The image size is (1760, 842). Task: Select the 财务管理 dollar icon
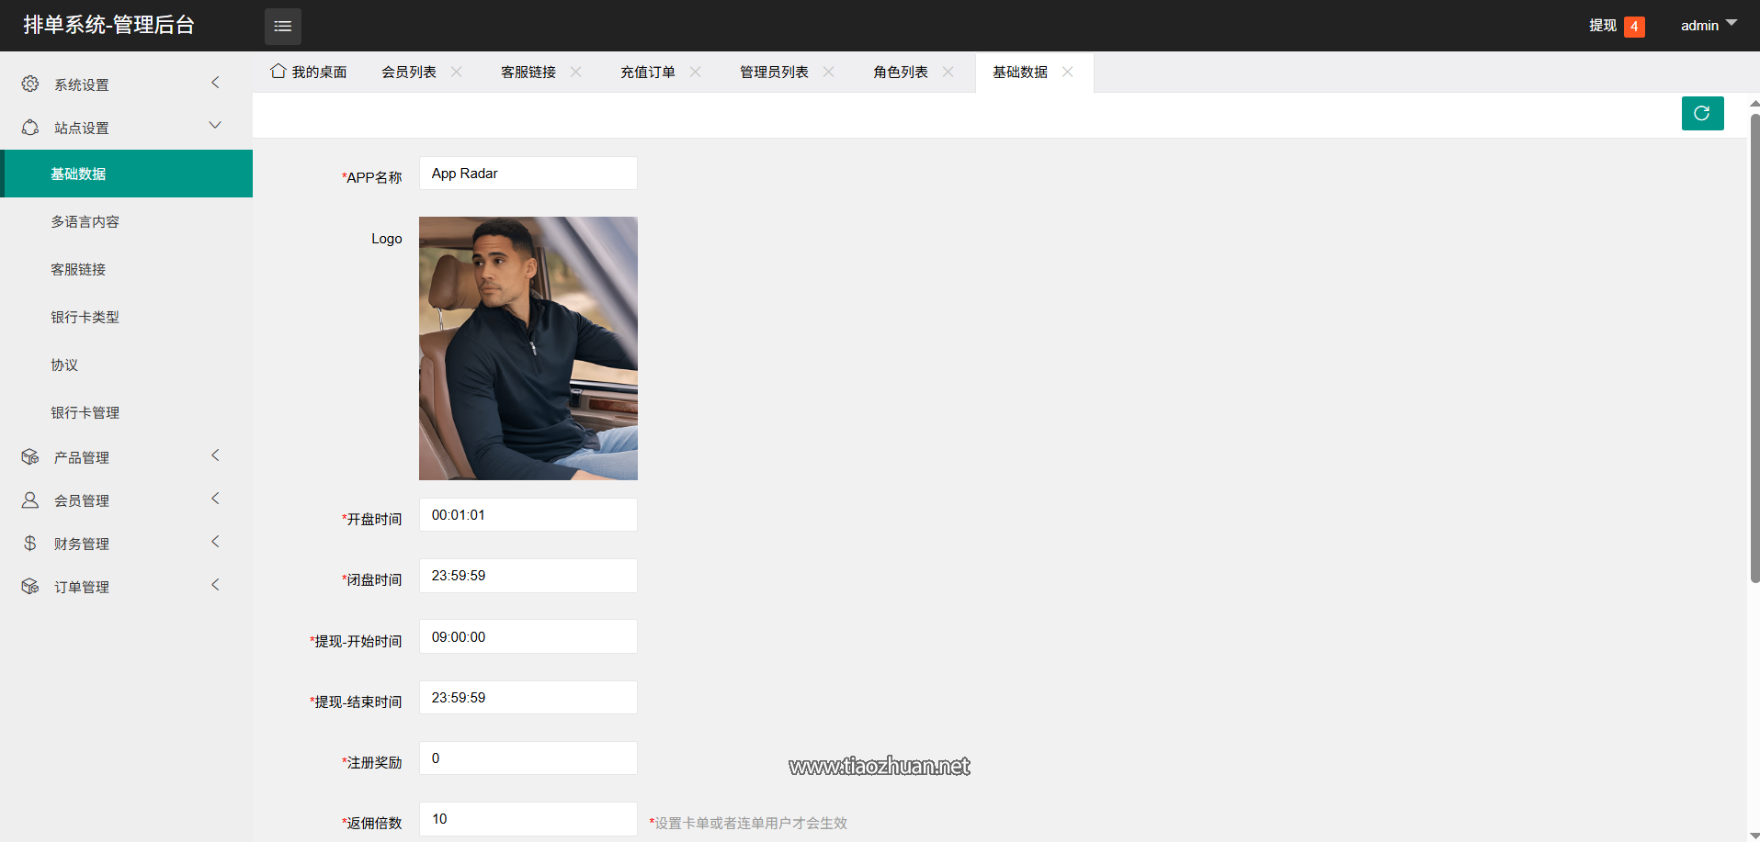[29, 543]
